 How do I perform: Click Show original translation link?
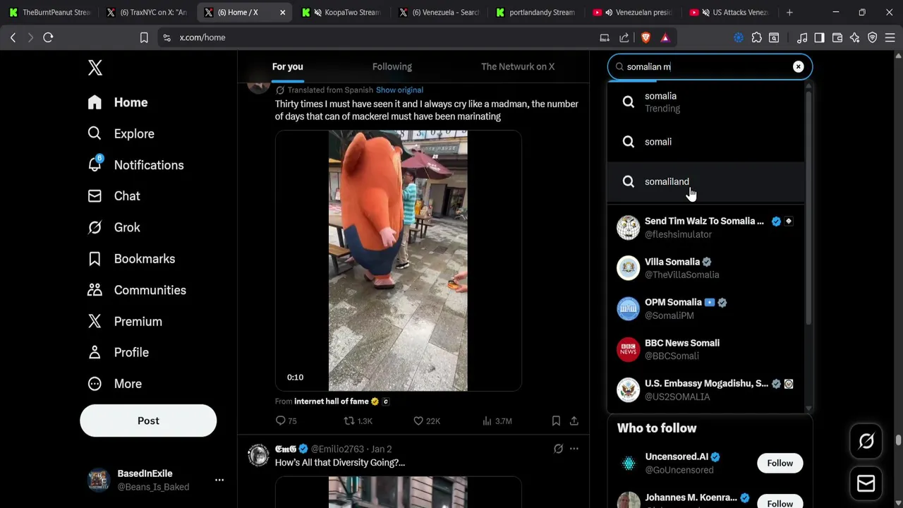(x=399, y=90)
